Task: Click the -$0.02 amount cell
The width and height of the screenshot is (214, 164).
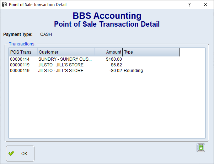Action: (115, 71)
